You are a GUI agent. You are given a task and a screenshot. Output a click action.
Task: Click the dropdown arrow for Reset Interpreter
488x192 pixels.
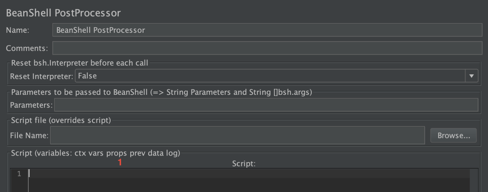(471, 76)
